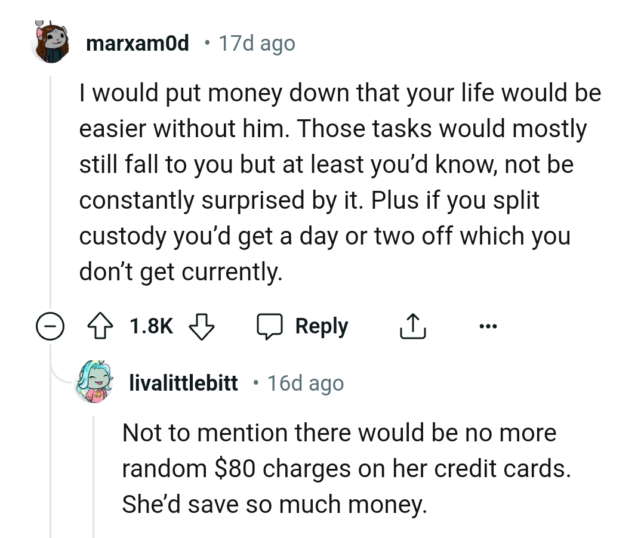This screenshot has height=538, width=644.
Task: Click the 17d ago timestamp
Action: pyautogui.click(x=257, y=42)
